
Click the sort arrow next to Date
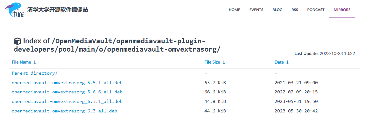287,62
